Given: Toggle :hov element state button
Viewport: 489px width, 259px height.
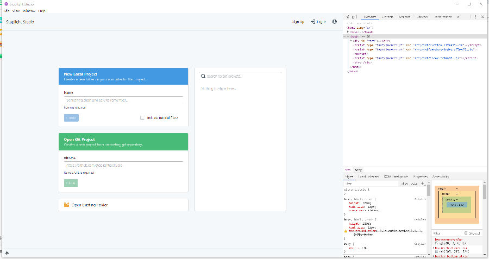Looking at the screenshot, I should click(x=405, y=184).
